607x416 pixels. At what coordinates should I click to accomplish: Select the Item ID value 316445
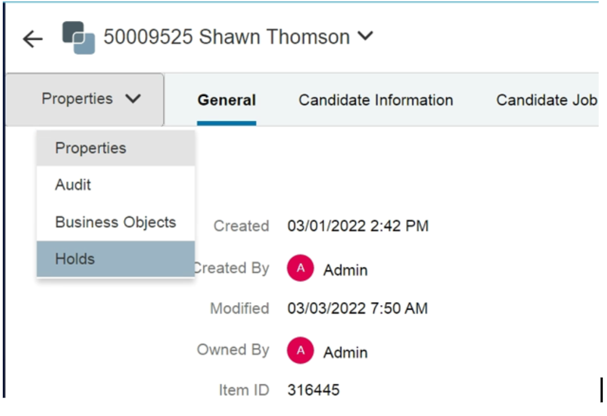click(x=314, y=391)
